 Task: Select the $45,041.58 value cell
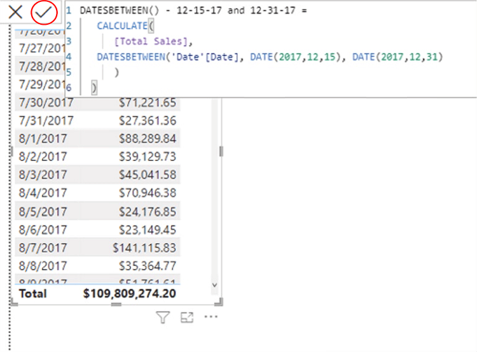[x=148, y=175]
